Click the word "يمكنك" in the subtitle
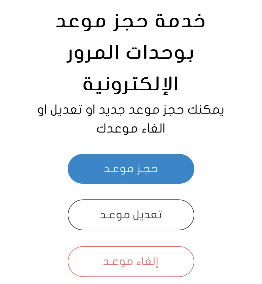The image size is (262, 284). pyautogui.click(x=206, y=109)
